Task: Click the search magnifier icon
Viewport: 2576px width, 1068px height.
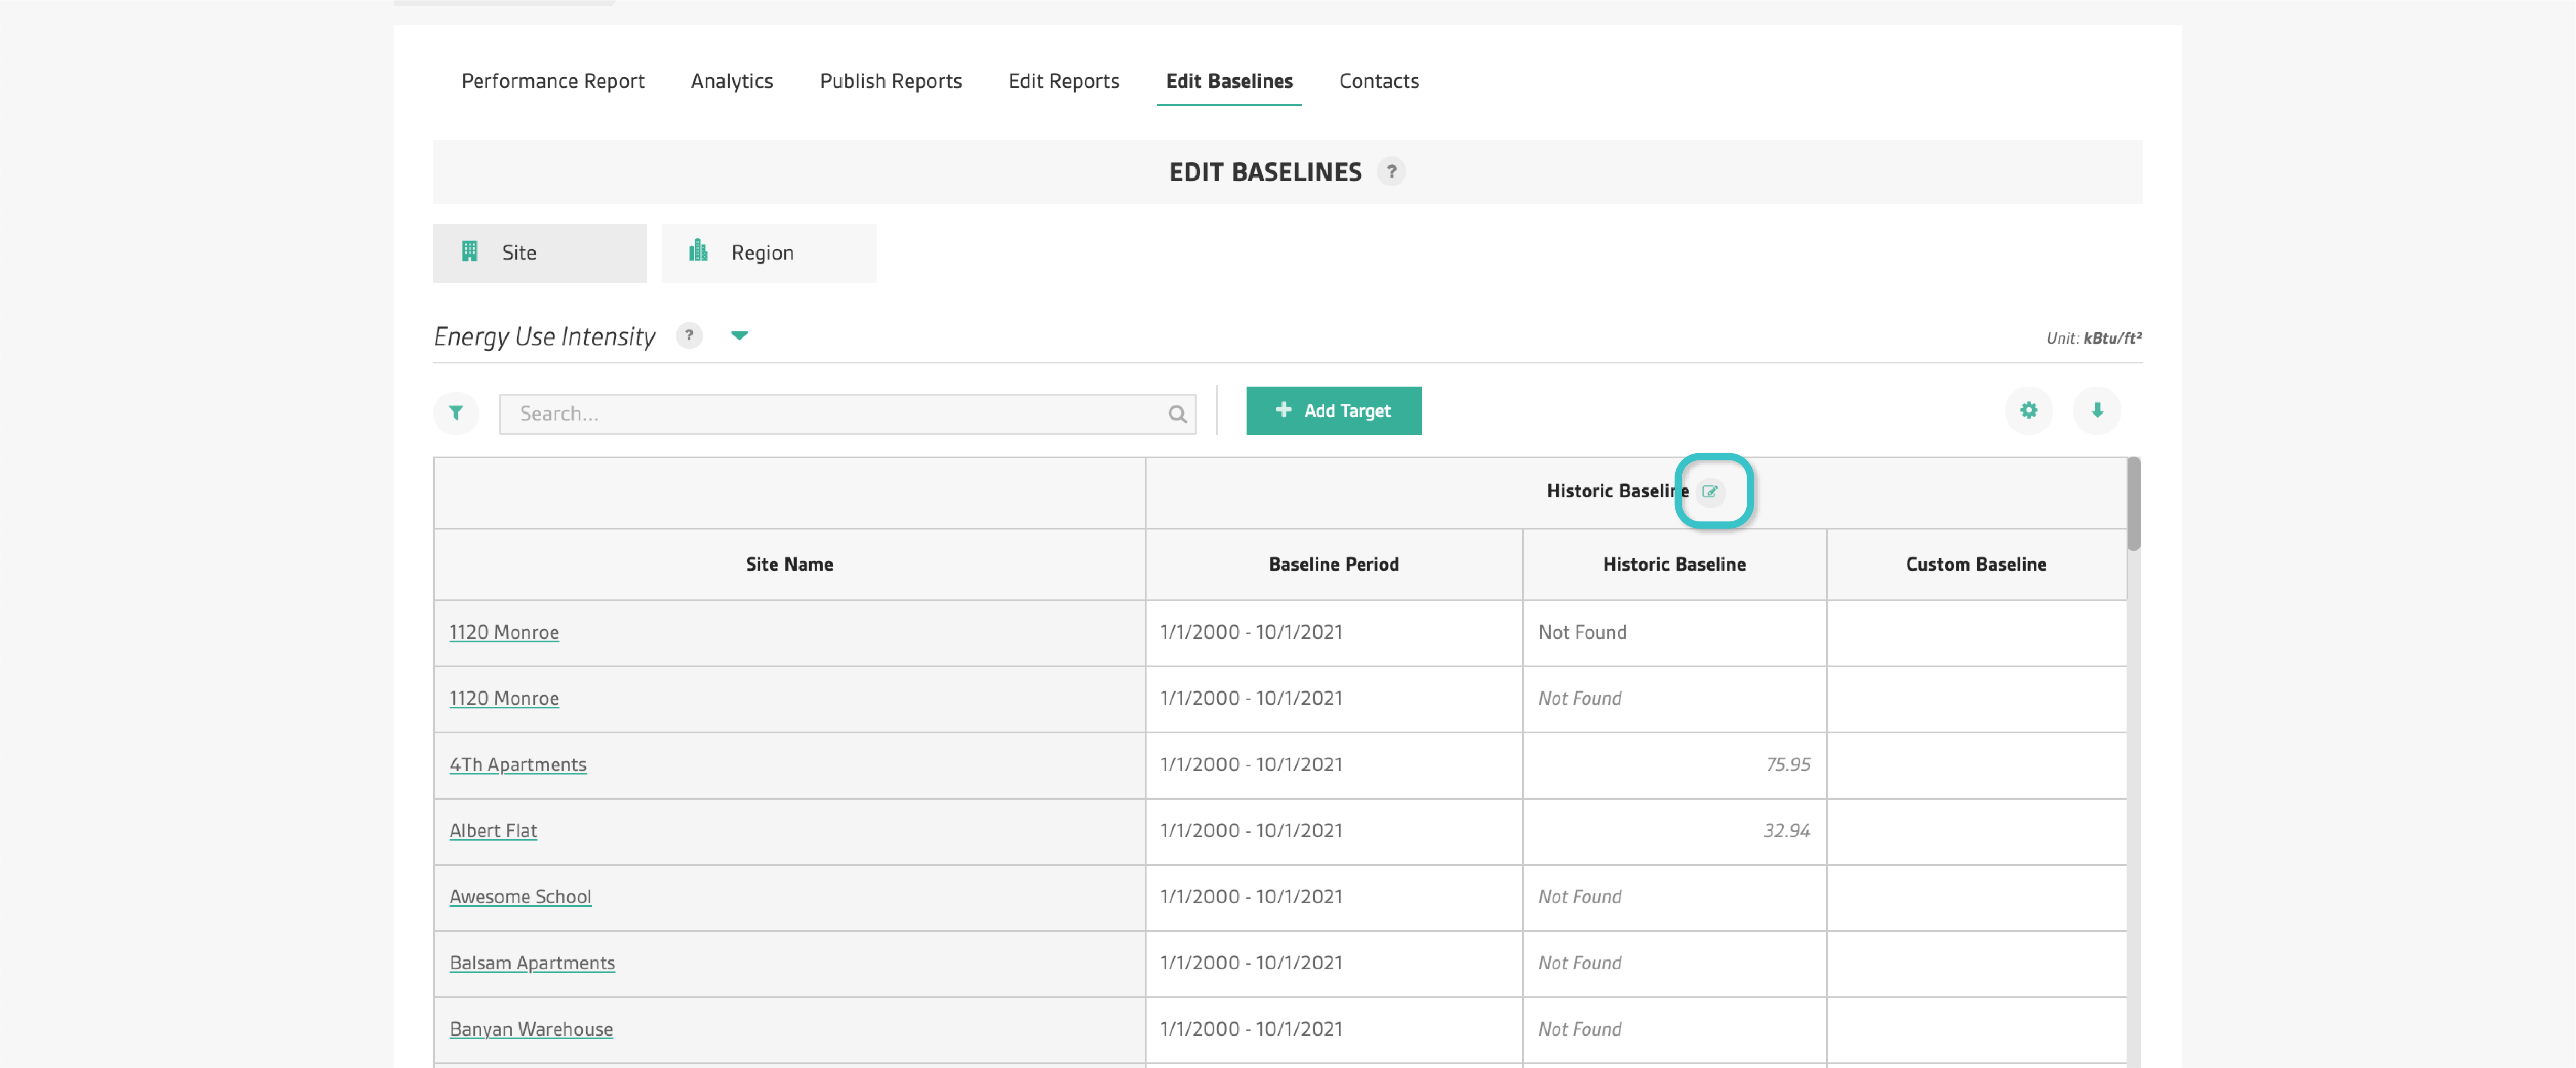Action: 1177,414
